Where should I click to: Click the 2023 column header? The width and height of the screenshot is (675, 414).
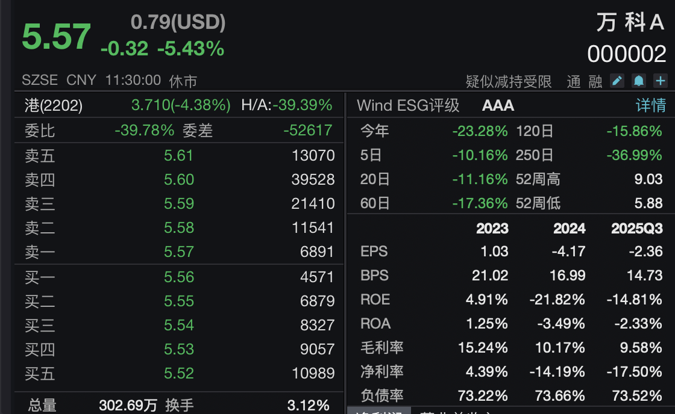492,229
